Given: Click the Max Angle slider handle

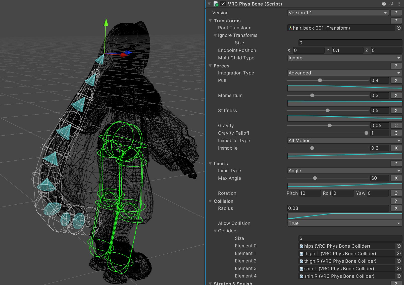Looking at the screenshot, I should pyautogui.click(x=315, y=178).
